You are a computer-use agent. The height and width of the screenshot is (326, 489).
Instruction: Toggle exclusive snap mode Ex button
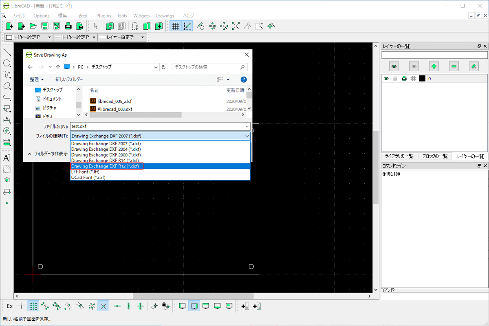click(x=10, y=306)
